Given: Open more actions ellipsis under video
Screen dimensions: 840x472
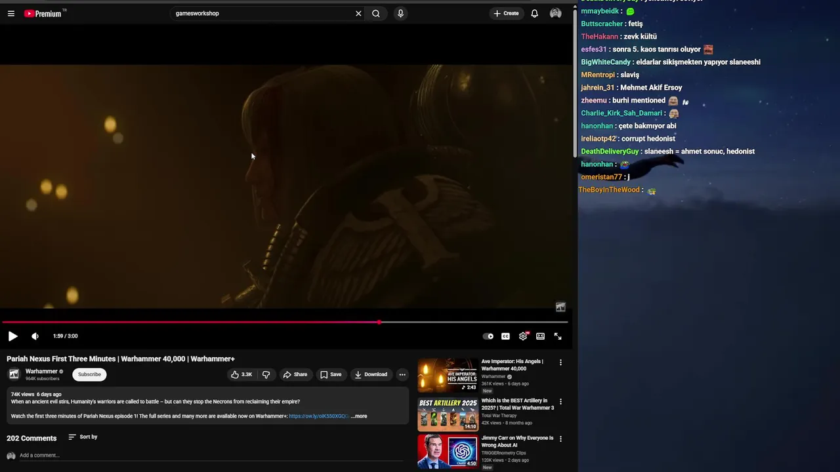Looking at the screenshot, I should 402,374.
